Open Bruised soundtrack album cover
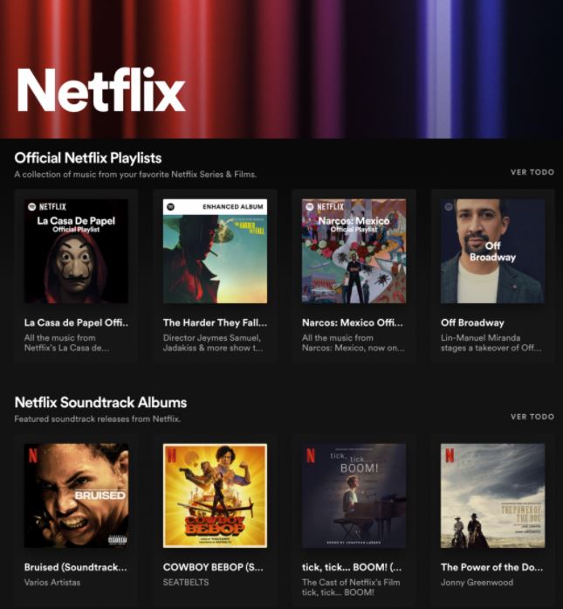This screenshot has height=609, width=563. 76,495
